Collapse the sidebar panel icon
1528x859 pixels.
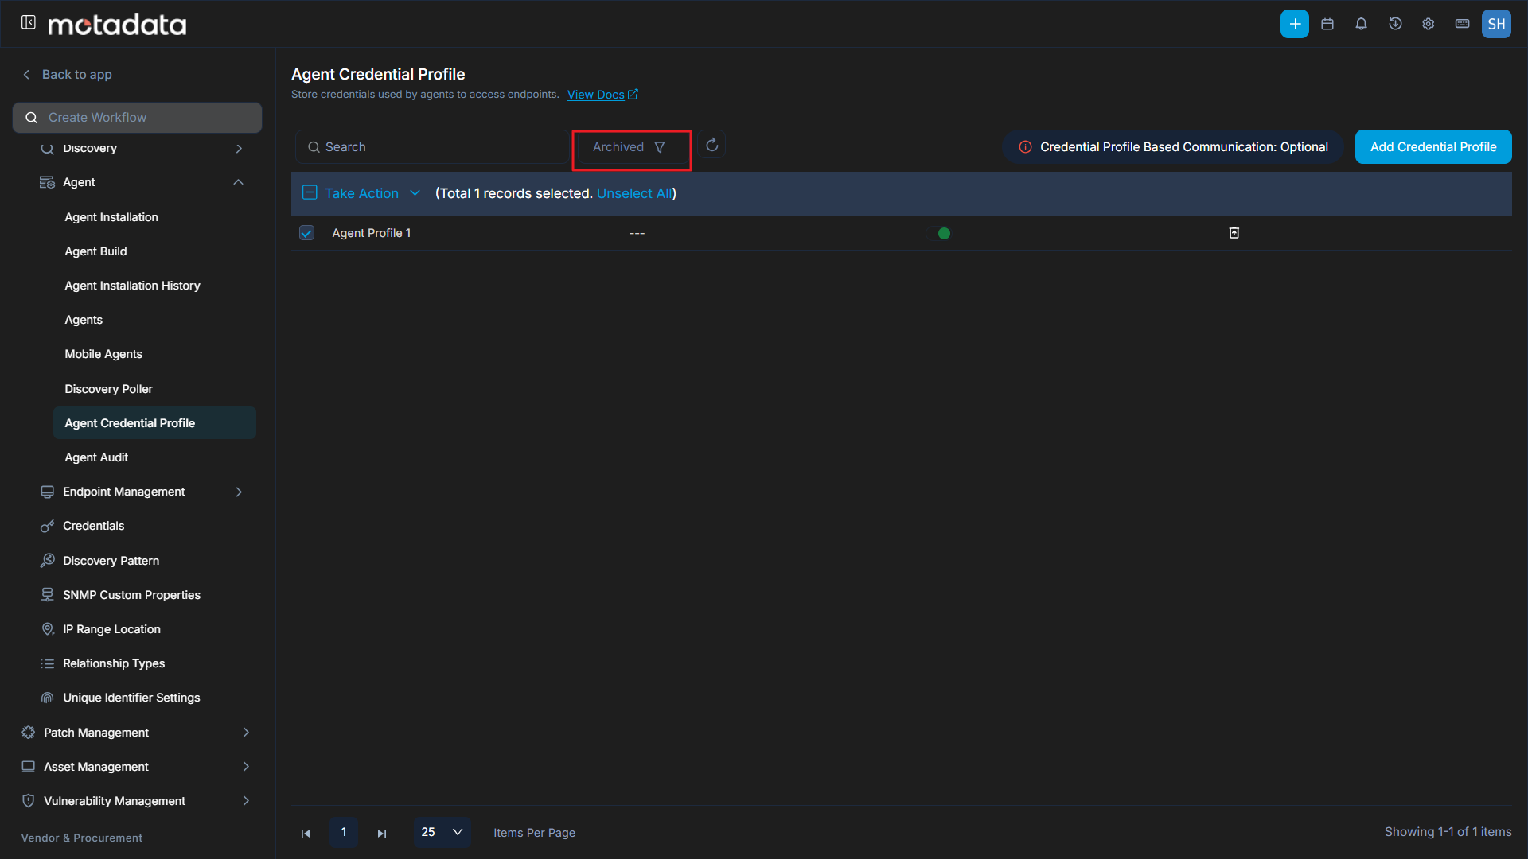pos(29,22)
